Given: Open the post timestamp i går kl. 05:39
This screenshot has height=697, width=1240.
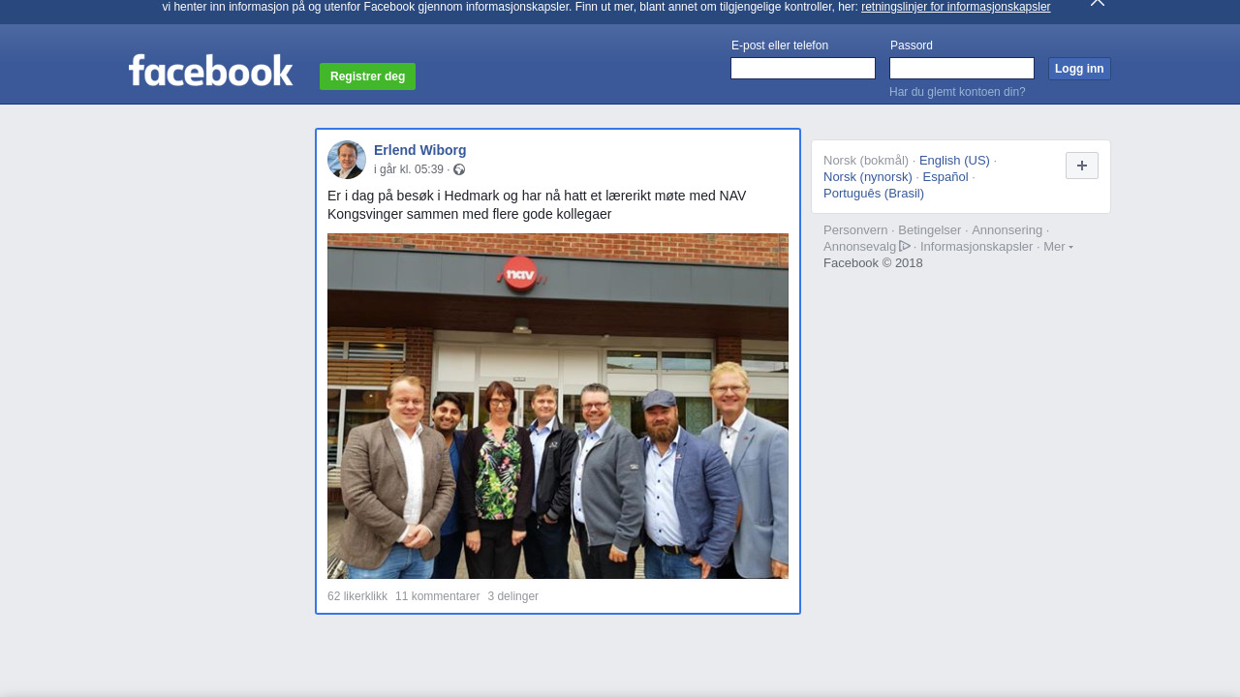Looking at the screenshot, I should pos(409,169).
